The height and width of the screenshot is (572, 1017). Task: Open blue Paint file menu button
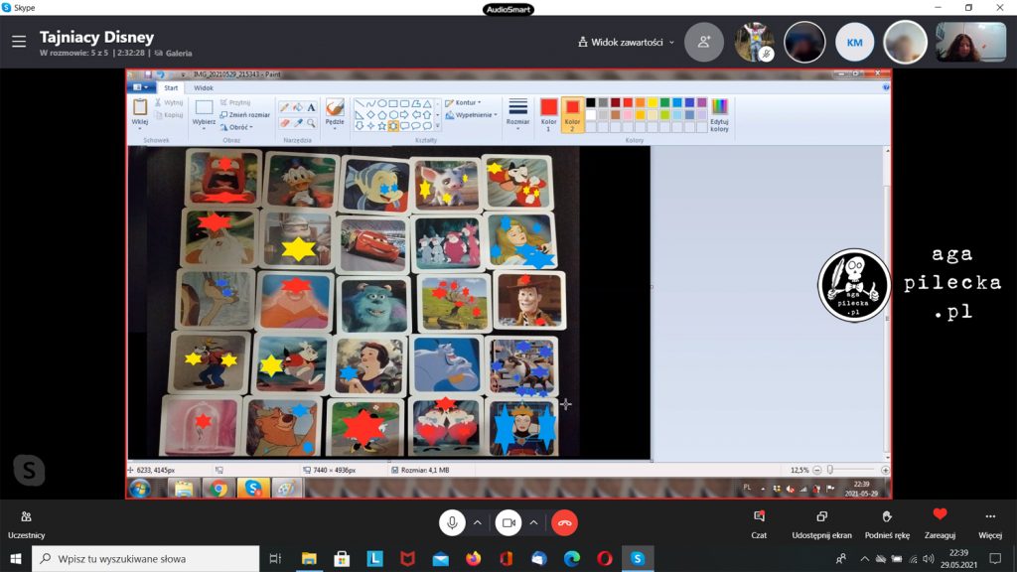[x=141, y=87]
